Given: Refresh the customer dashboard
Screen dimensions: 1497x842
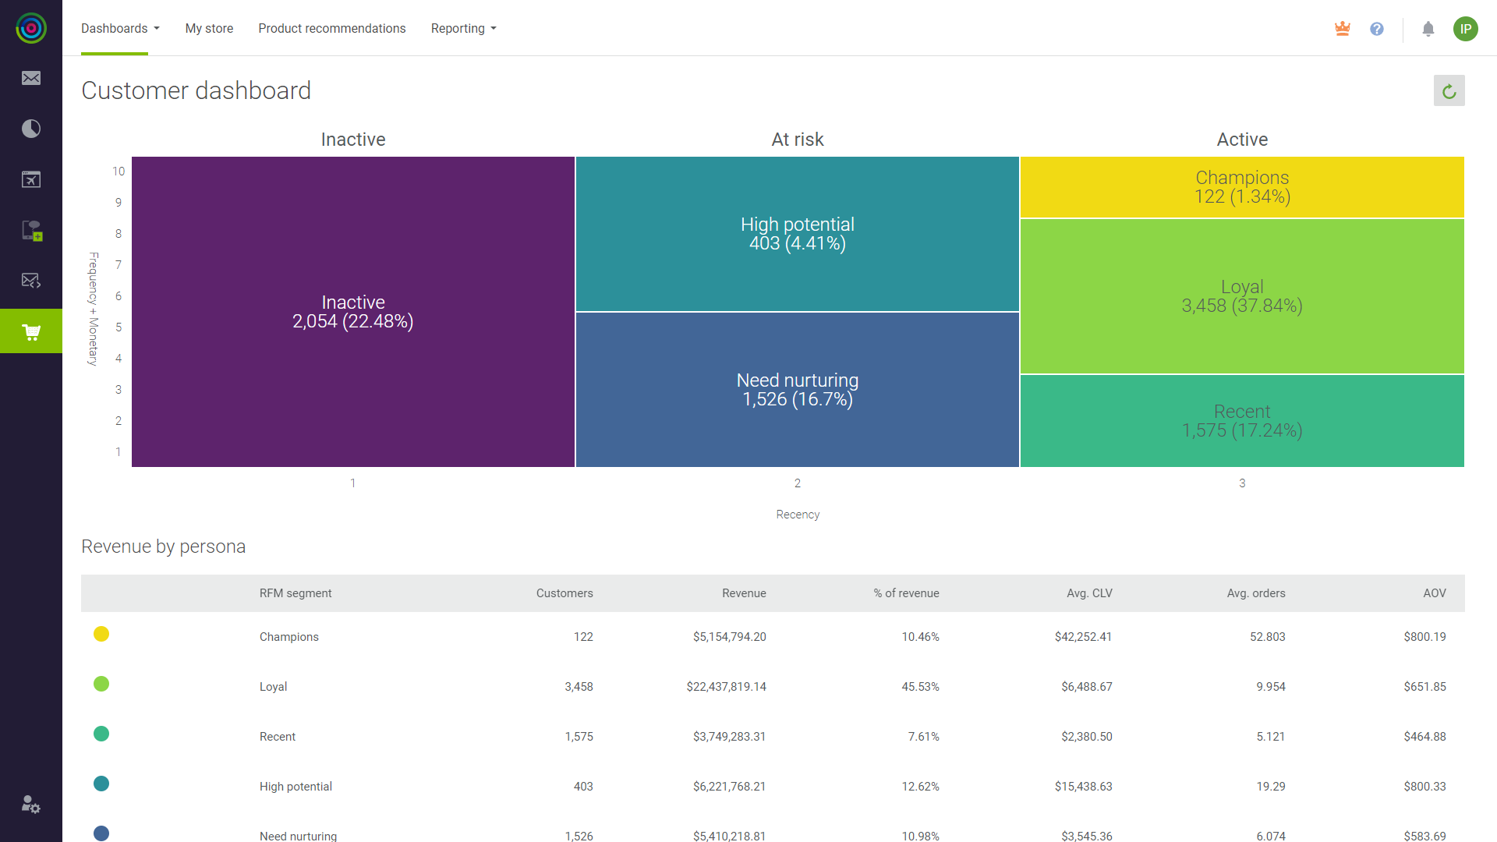Looking at the screenshot, I should (x=1449, y=91).
